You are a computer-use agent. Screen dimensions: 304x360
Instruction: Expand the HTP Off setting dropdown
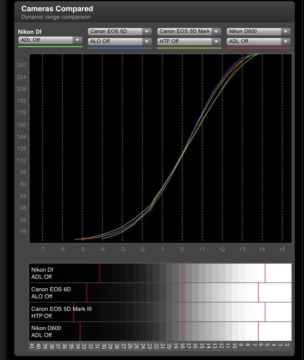pos(189,42)
